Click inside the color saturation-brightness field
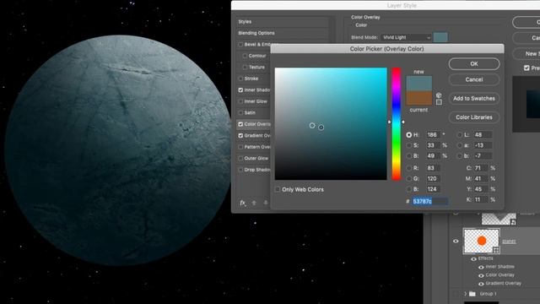The height and width of the screenshot is (304, 540). 331,124
